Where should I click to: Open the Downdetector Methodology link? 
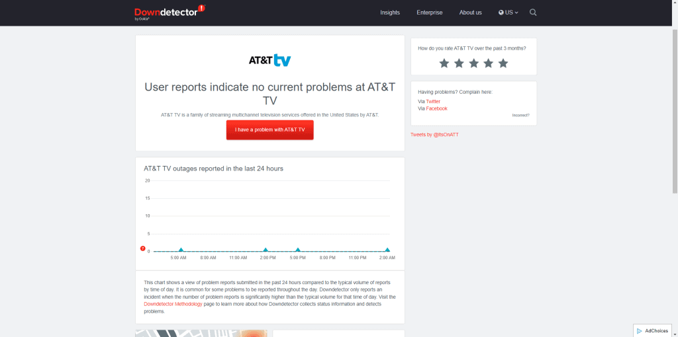(x=173, y=304)
